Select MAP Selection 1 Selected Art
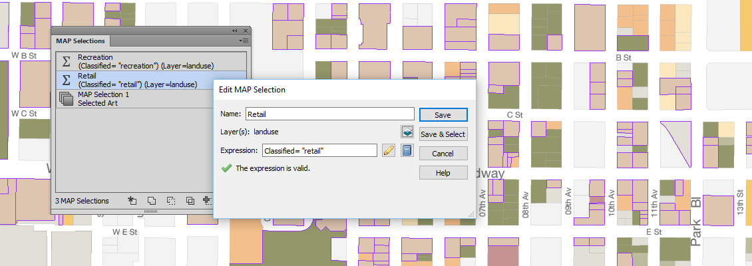The height and width of the screenshot is (266, 752). click(151, 98)
